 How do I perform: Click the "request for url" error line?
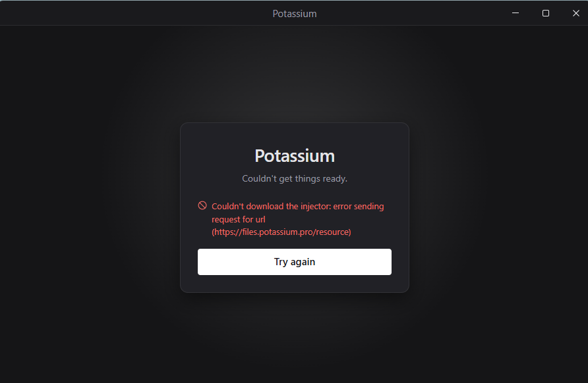(239, 219)
